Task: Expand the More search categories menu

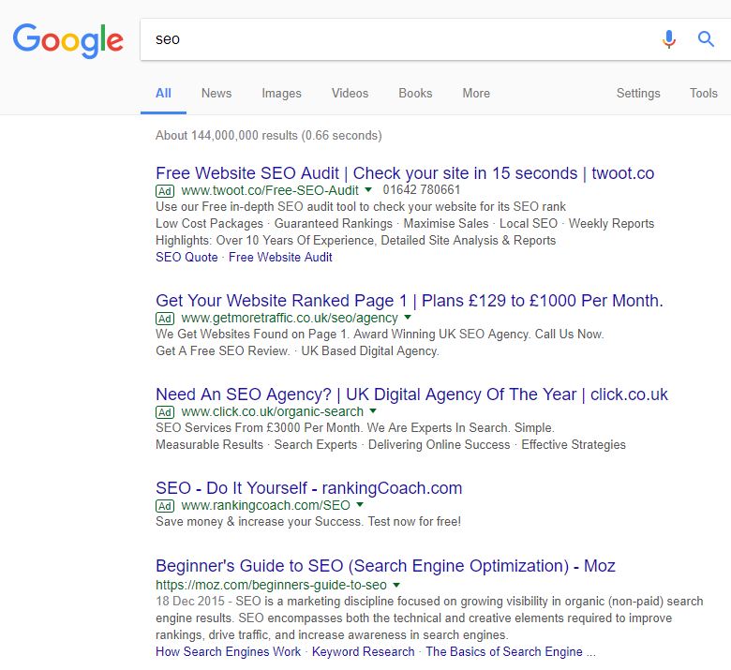Action: 476,94
